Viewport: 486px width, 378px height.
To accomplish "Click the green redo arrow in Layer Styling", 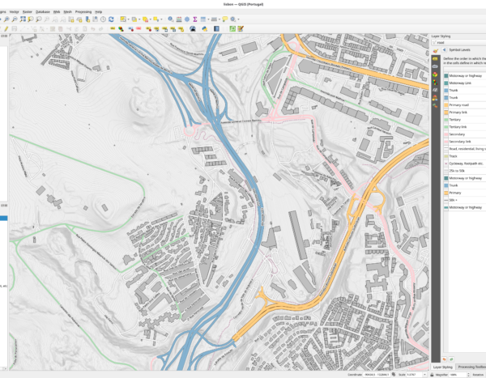I will point(451,359).
